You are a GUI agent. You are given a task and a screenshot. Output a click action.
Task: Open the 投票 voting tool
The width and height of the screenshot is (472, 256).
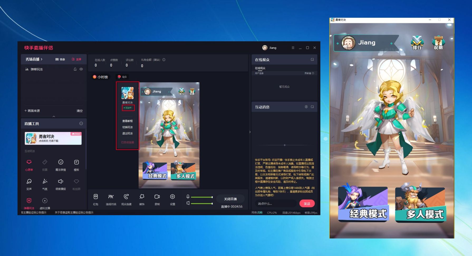click(45, 165)
